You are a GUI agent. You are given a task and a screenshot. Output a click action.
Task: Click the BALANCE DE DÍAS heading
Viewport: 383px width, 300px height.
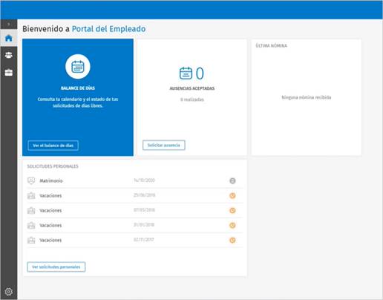point(78,88)
